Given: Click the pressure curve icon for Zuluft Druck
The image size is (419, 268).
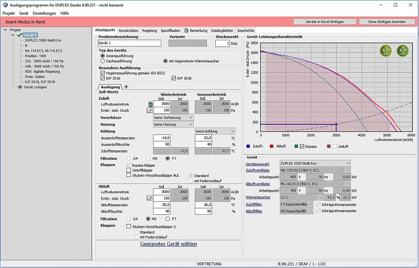Looking at the screenshot, I should tap(150, 111).
